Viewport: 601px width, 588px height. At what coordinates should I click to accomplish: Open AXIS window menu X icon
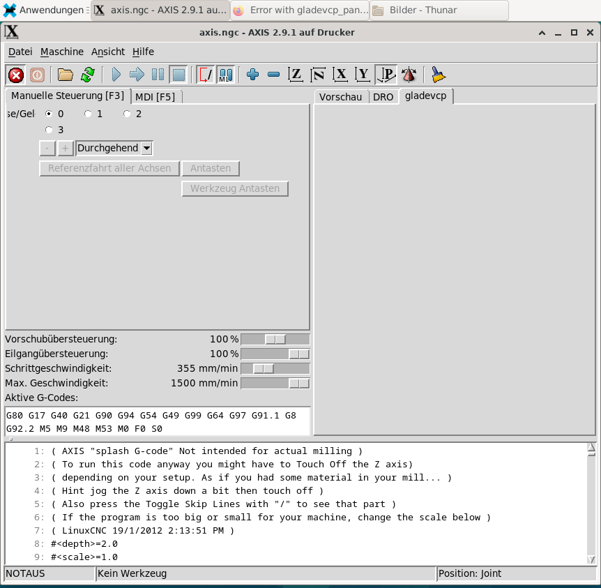tap(11, 32)
